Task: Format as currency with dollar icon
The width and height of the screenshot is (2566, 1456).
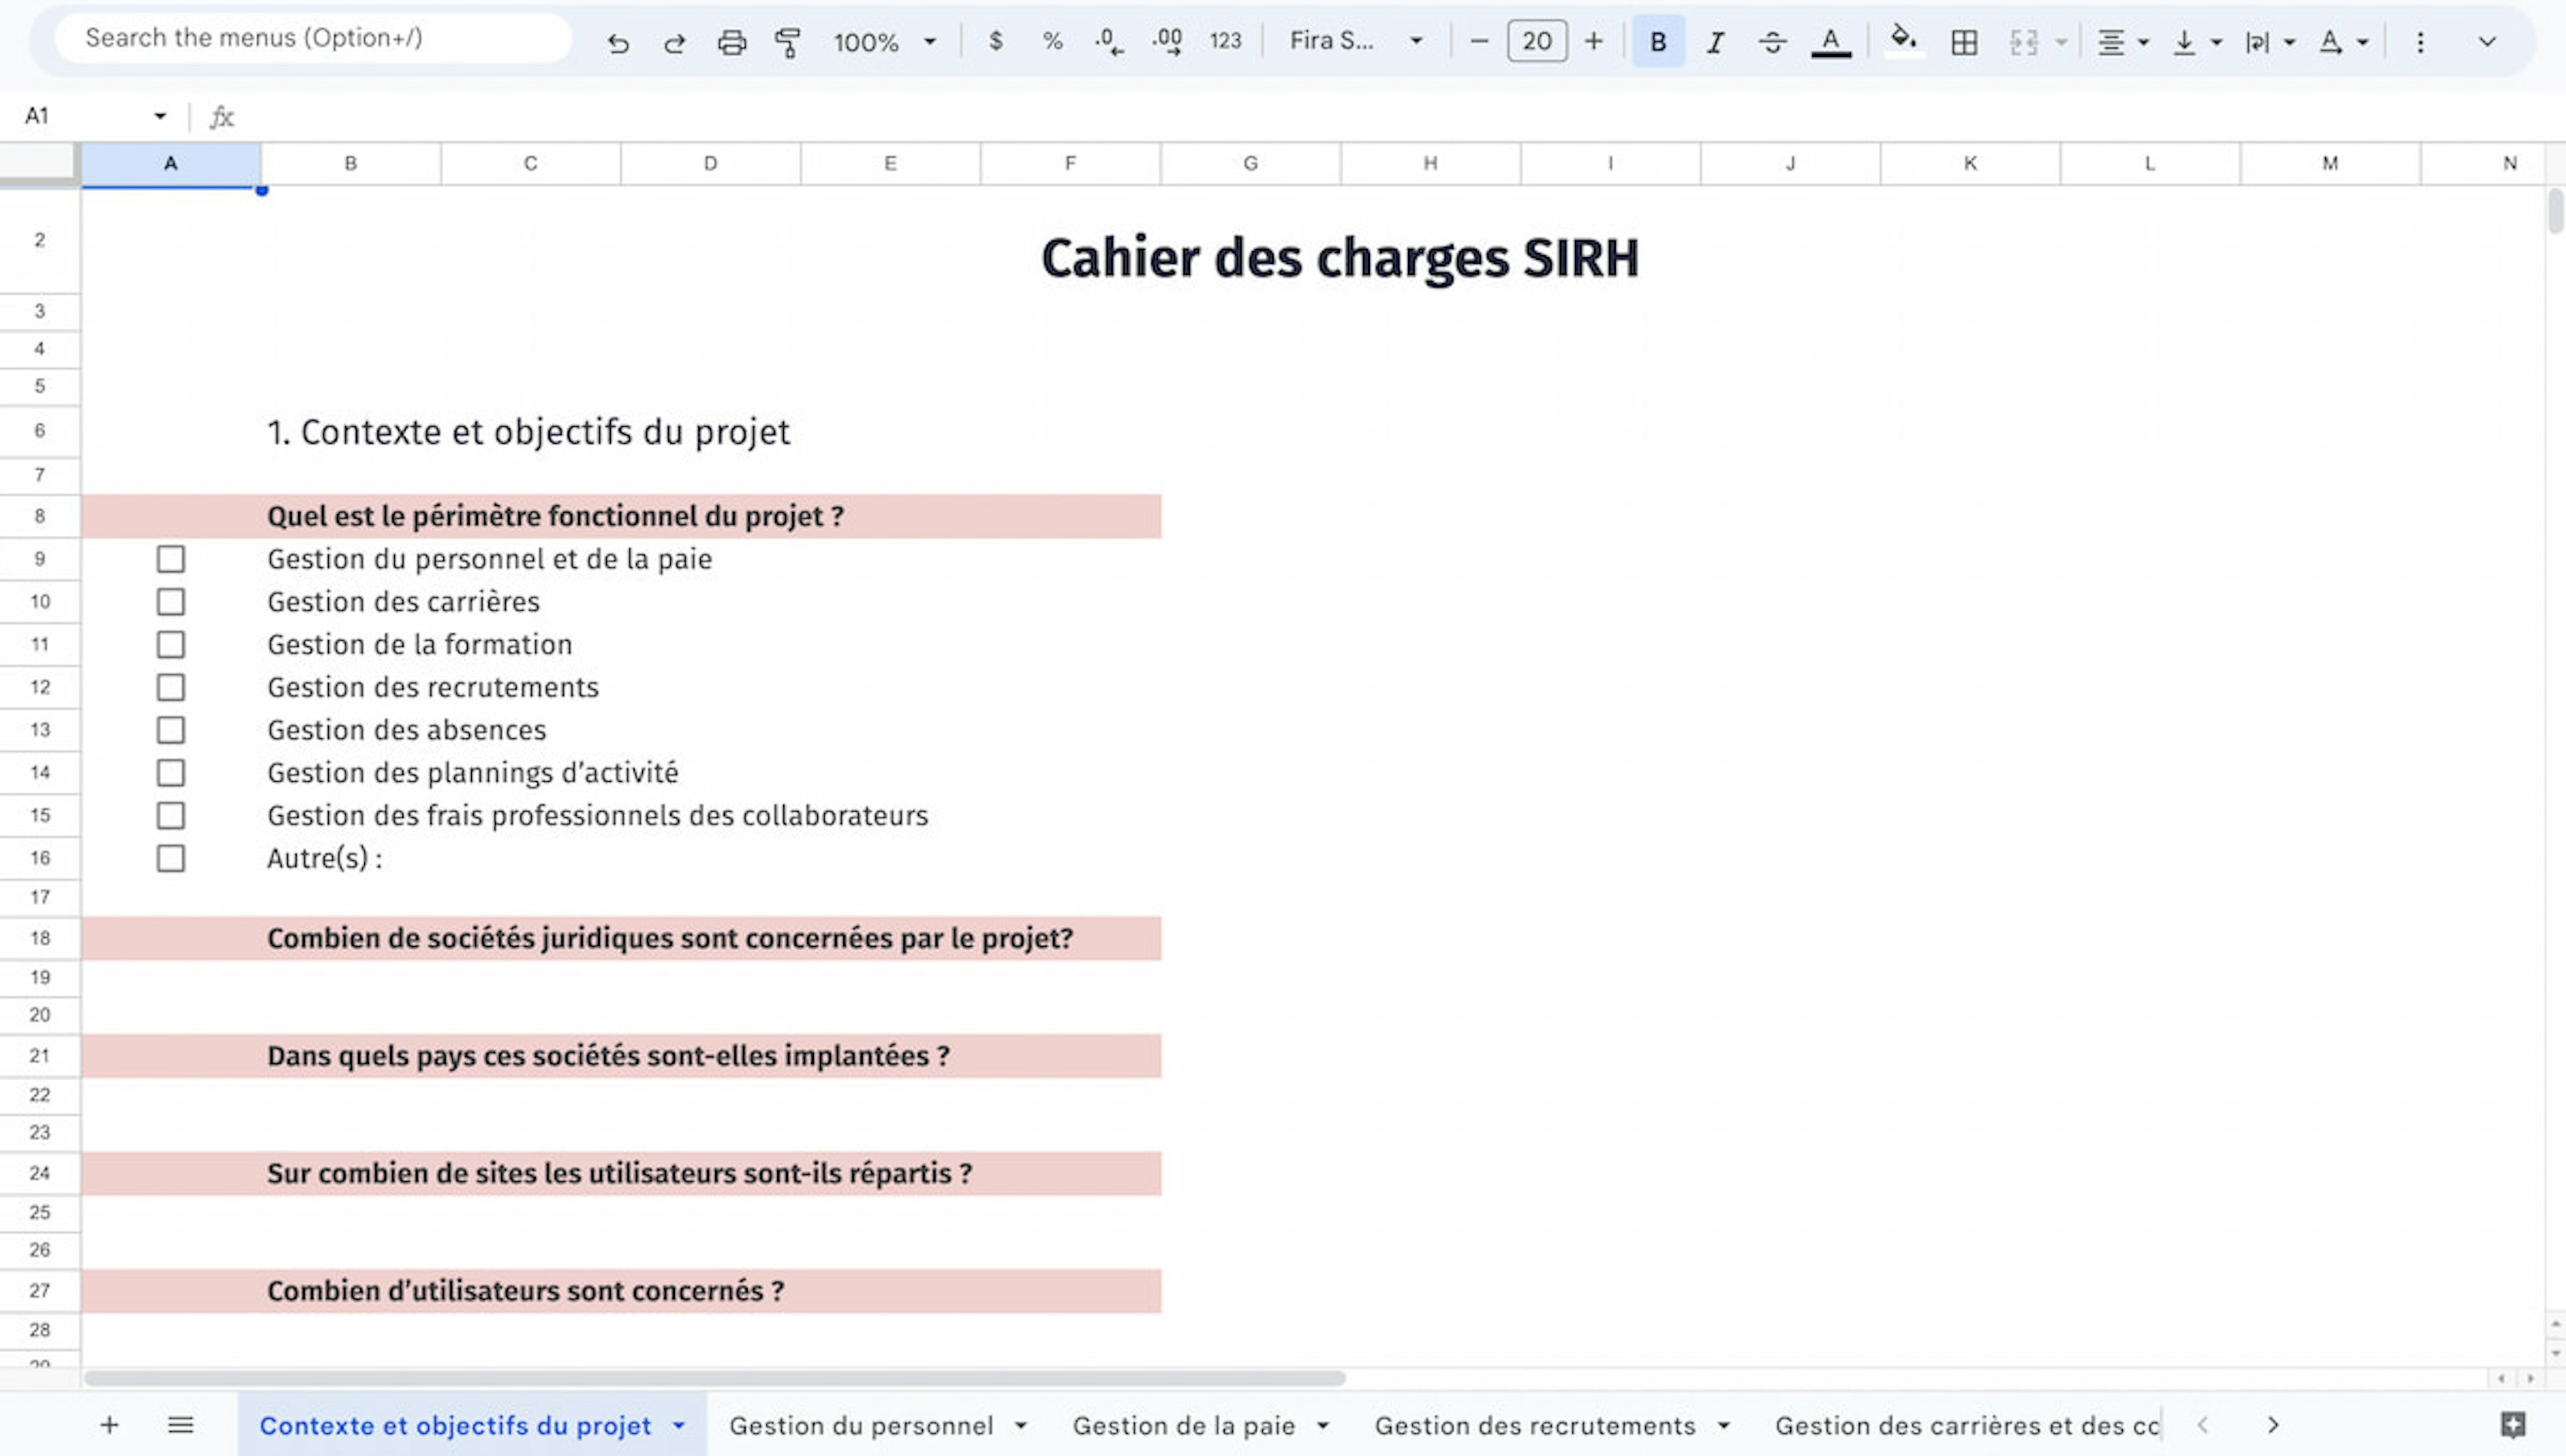Action: pos(995,41)
